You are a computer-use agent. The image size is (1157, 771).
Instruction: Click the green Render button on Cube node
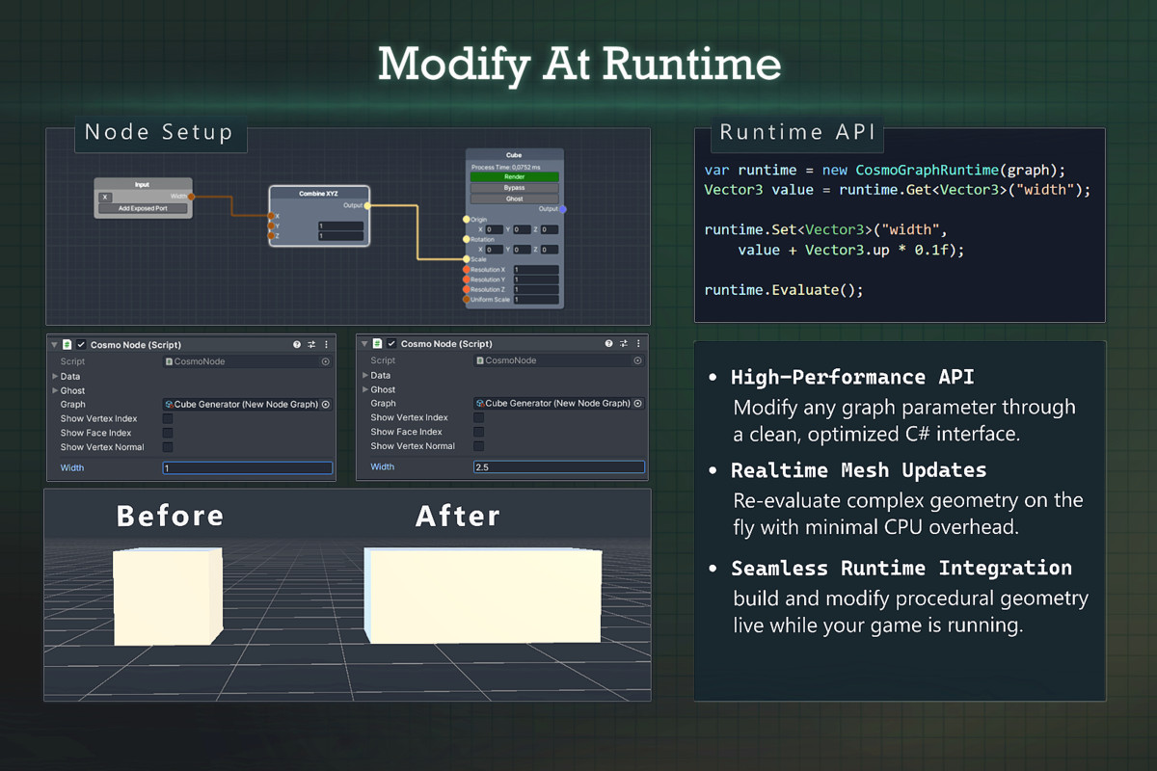click(x=514, y=177)
